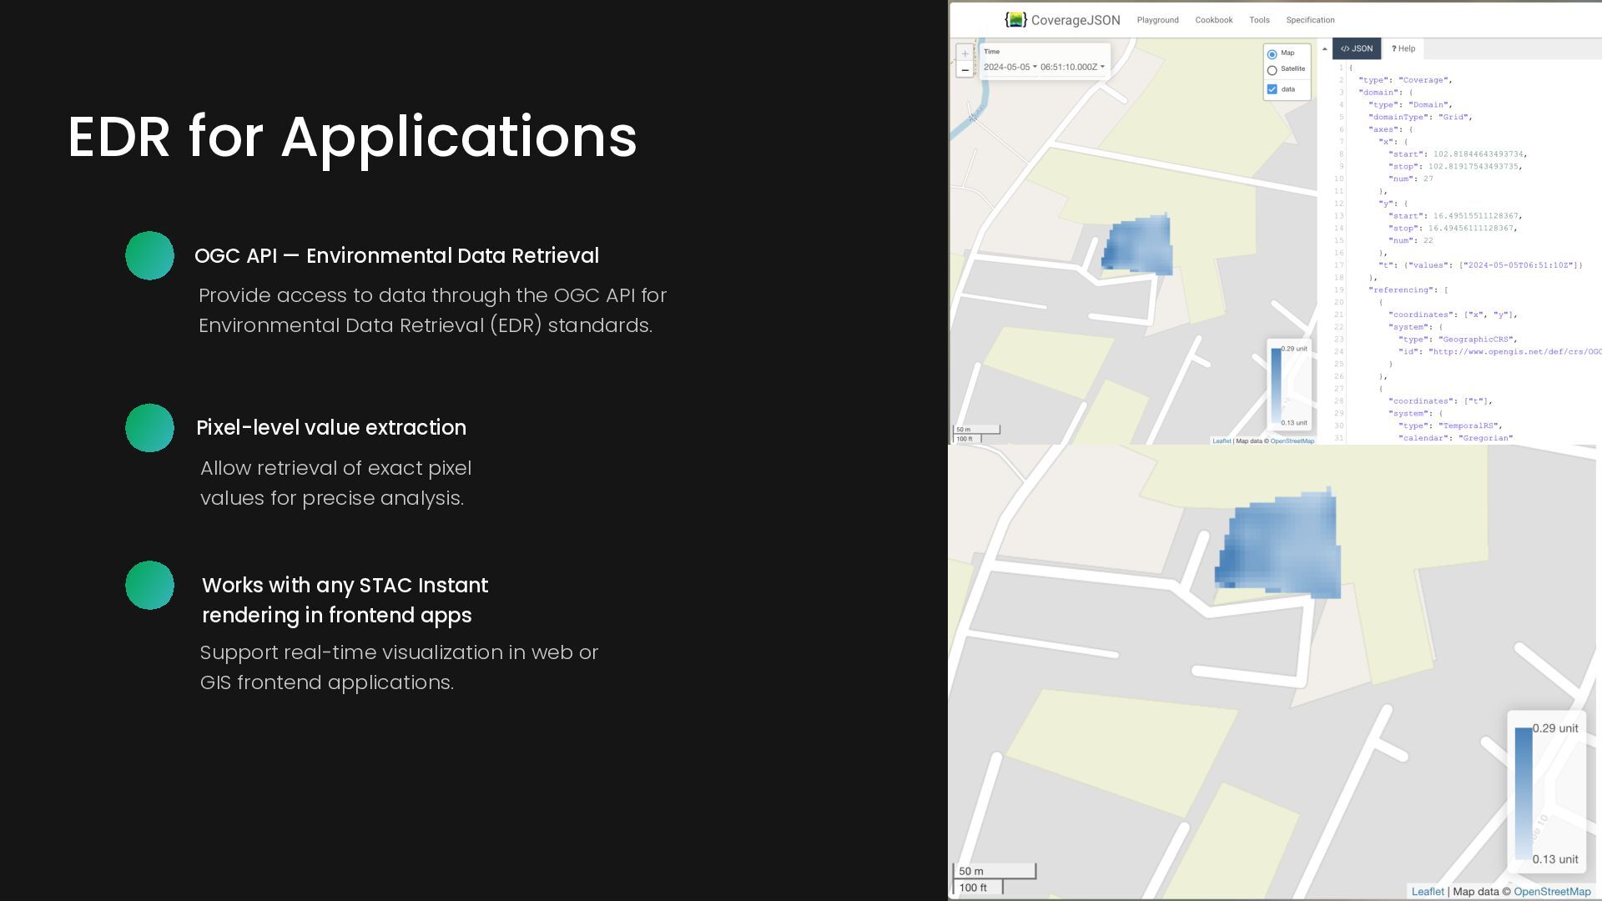Click the blue data coverage overlay on the small map

click(1139, 246)
